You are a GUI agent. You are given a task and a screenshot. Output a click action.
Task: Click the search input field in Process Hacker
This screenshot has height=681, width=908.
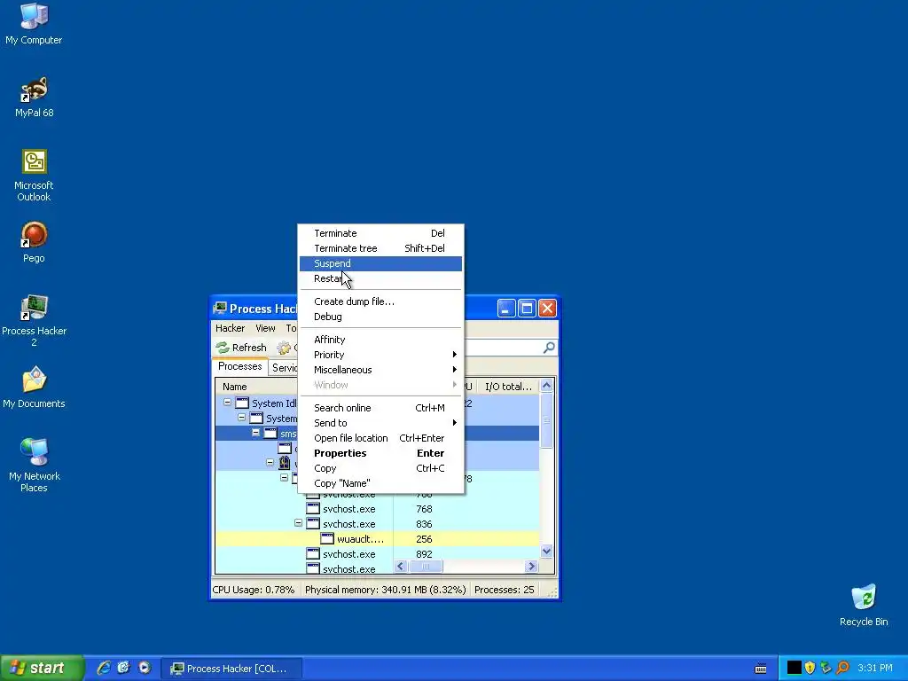pyautogui.click(x=503, y=348)
